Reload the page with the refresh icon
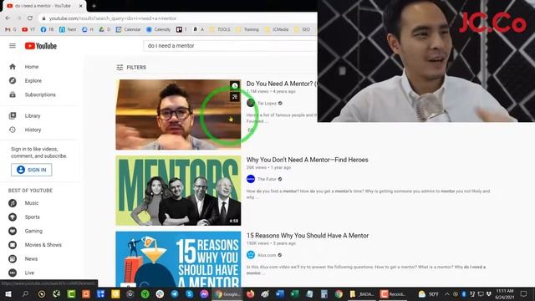This screenshot has width=535, height=301. (30, 18)
